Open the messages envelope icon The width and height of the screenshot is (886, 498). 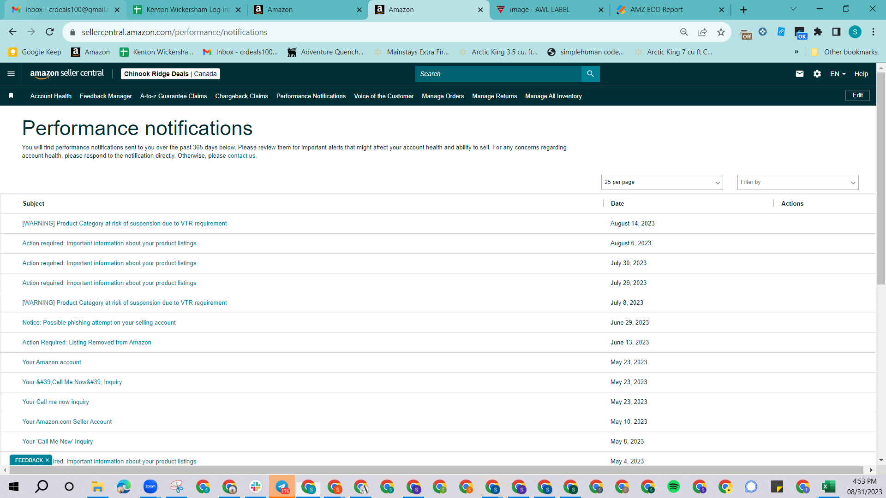click(800, 74)
